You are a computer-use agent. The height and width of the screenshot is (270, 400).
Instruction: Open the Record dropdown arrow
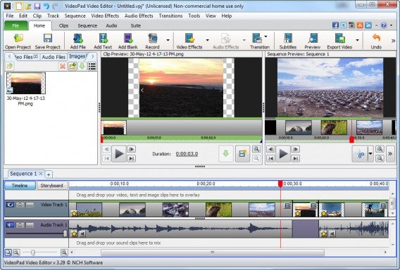coord(168,40)
